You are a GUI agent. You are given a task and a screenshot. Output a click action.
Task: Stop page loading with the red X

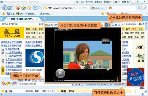pos(18,8)
